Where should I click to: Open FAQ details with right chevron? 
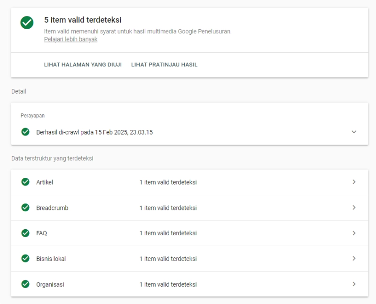coord(354,233)
